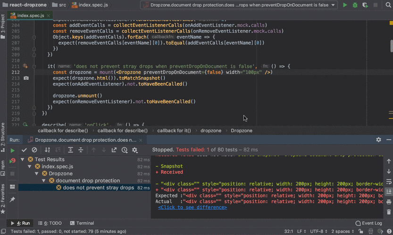Click the stop button in top toolbar
Viewport: 393px width, 235px height.
click(x=376, y=5)
